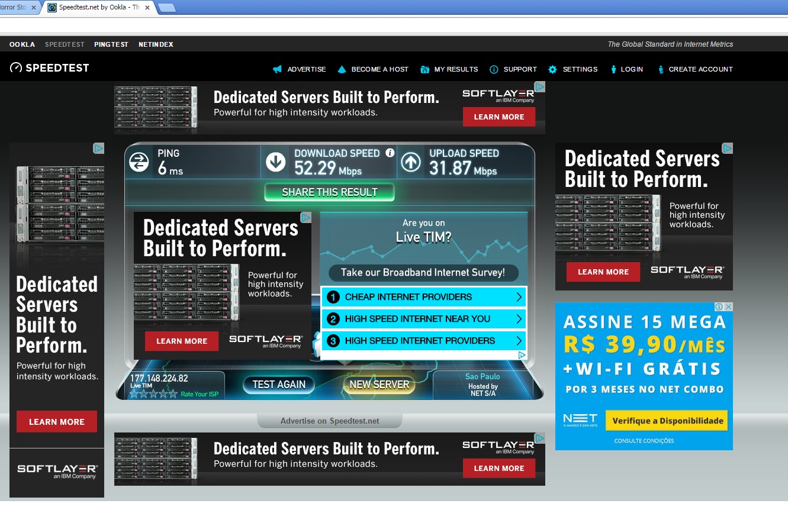Click the 52.29 Mbps download value
Viewport: 788px width, 510px height.
click(328, 169)
